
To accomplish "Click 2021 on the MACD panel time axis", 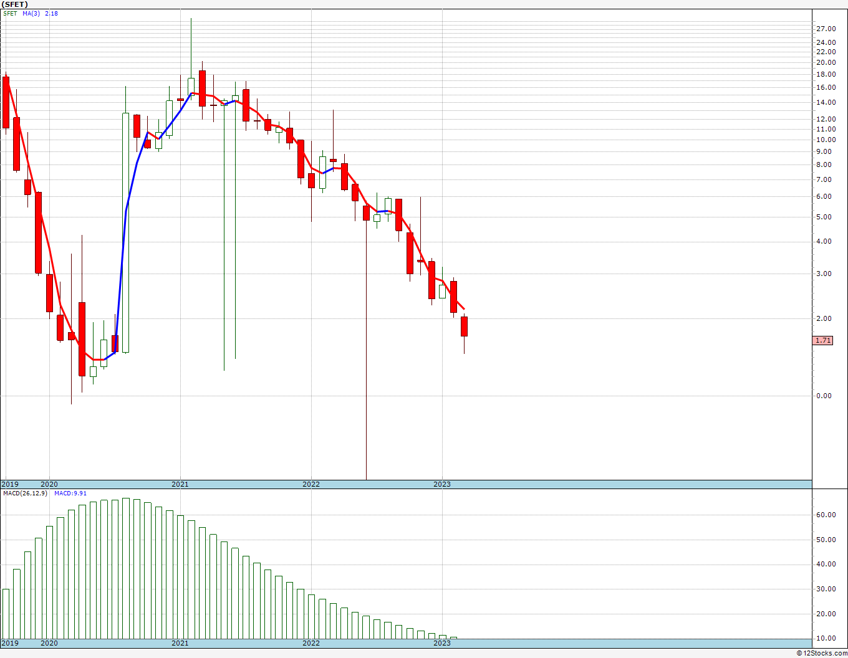I will pyautogui.click(x=180, y=643).
